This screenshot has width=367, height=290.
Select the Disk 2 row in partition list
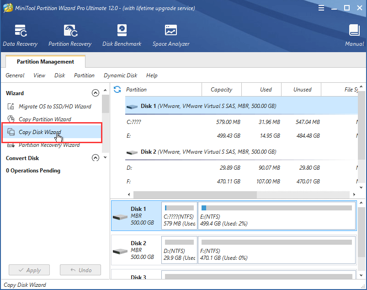(242, 152)
